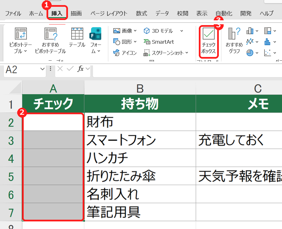This screenshot has width=282, height=229.
Task: Expand the 3D モデル dropdown arrow
Action: click(182, 31)
